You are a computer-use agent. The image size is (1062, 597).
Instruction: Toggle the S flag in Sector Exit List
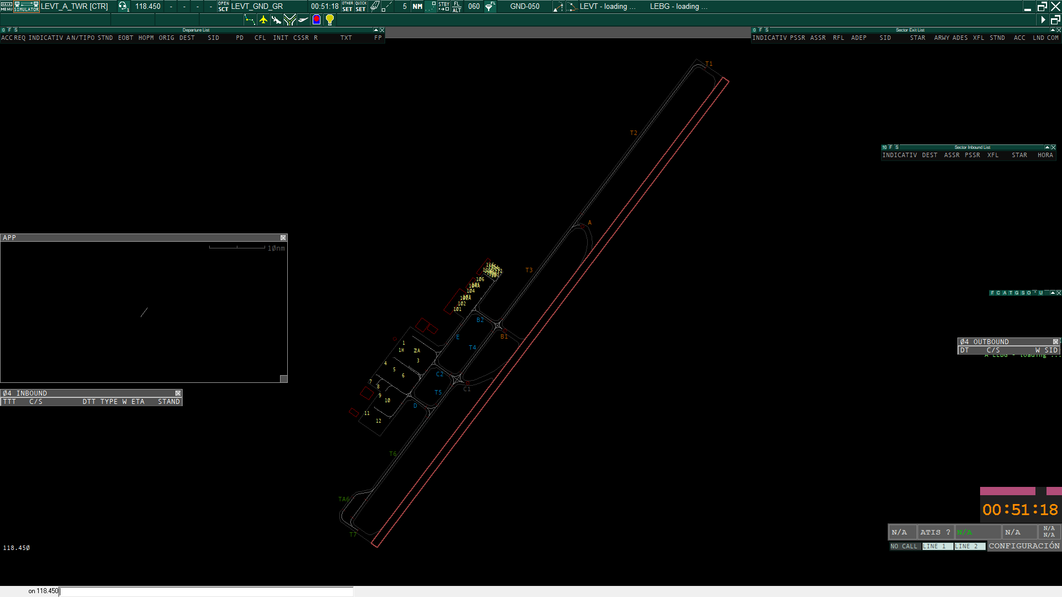tap(767, 30)
